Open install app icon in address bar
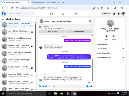Viewport: 129px width, 96px height. [x=94, y=8]
